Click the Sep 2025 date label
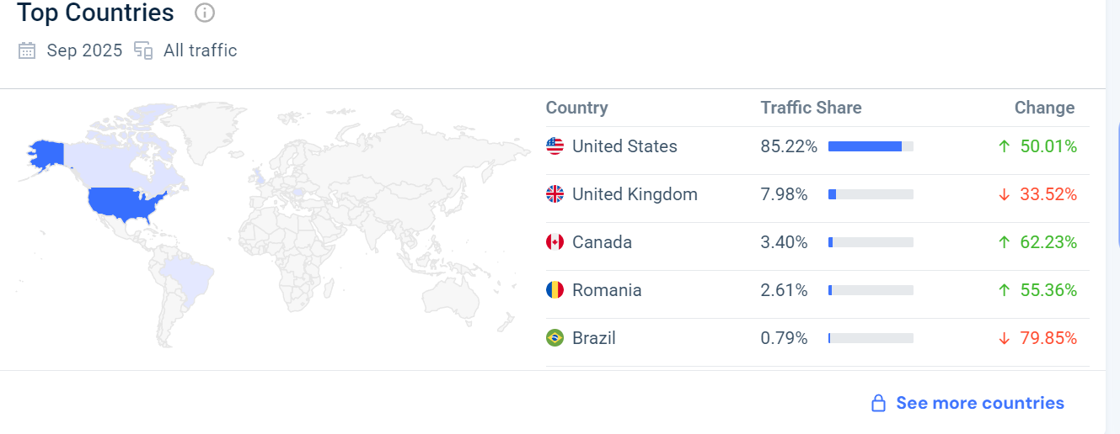1120x434 pixels. 84,50
